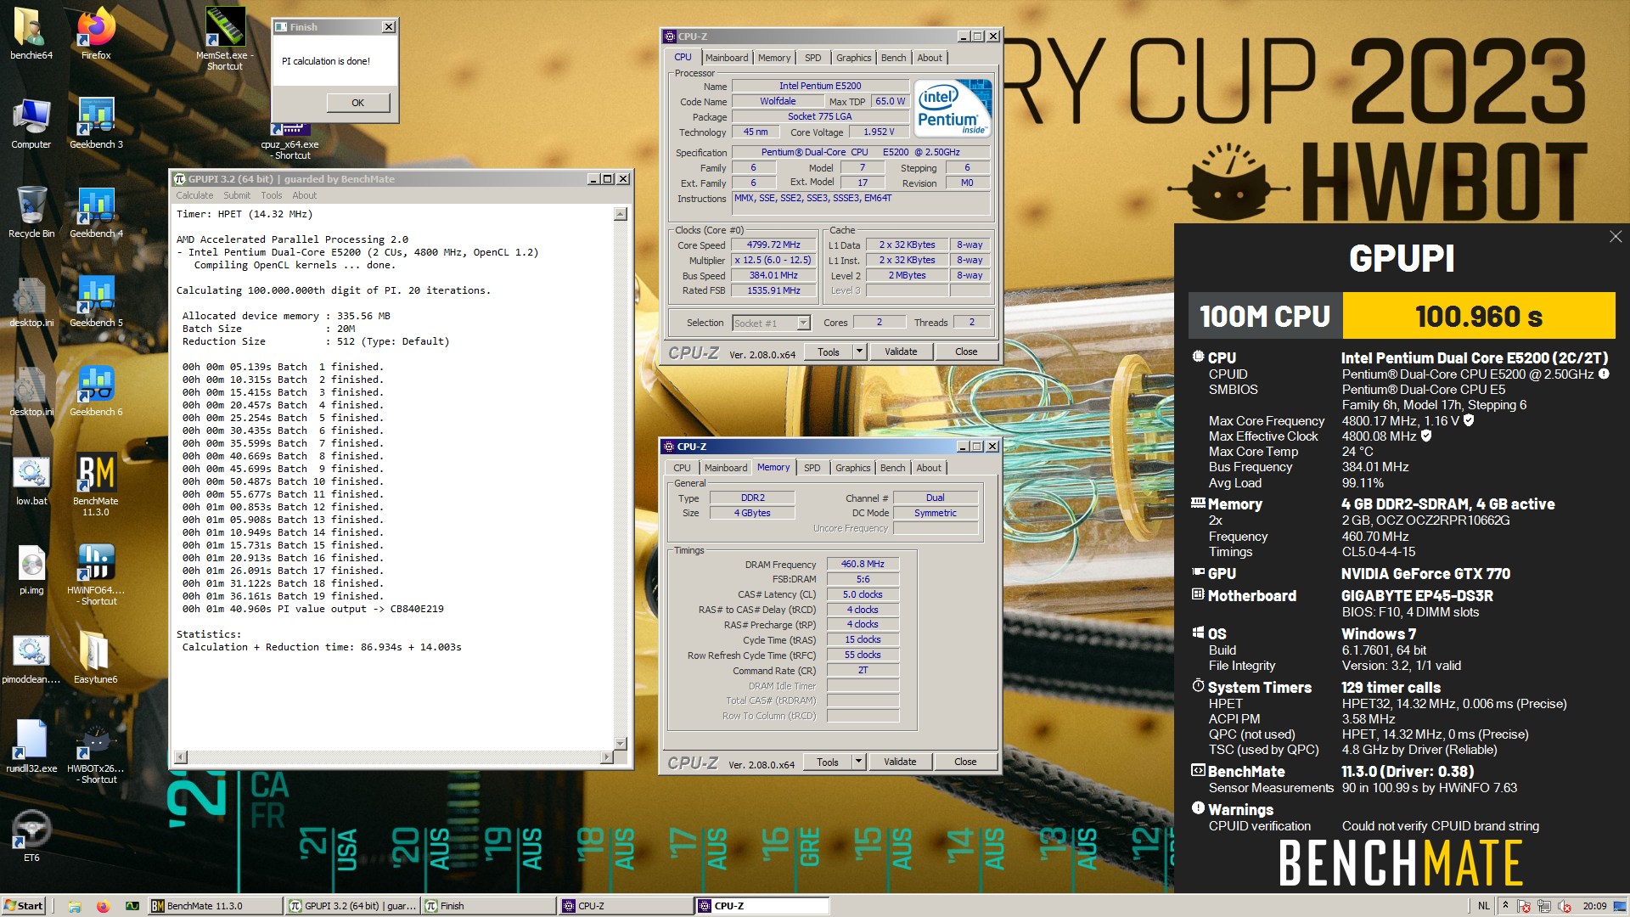Close the BenchMate GPUPI result overlay
This screenshot has width=1630, height=917.
click(x=1615, y=237)
